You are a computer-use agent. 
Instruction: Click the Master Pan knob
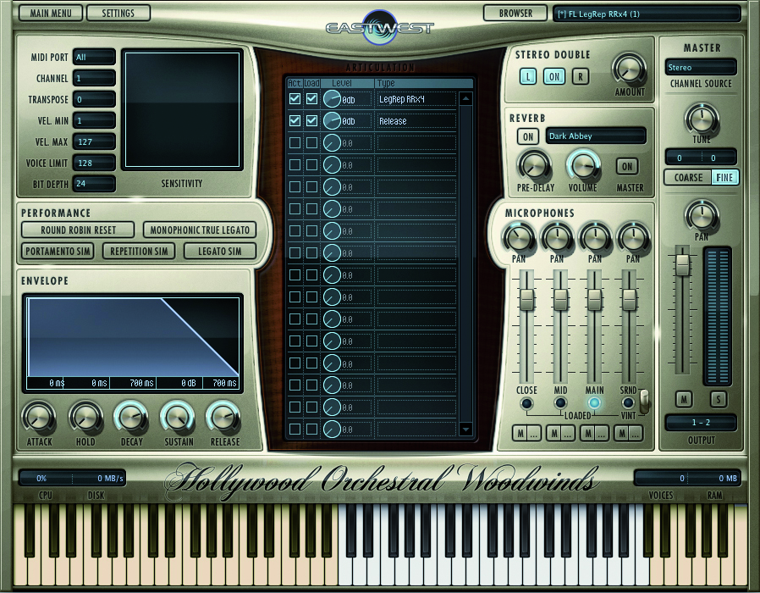pyautogui.click(x=701, y=214)
